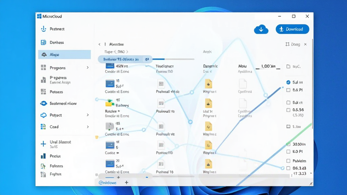
Task: Click the plus icon beside Ural Slaenut
Action: 43,144
